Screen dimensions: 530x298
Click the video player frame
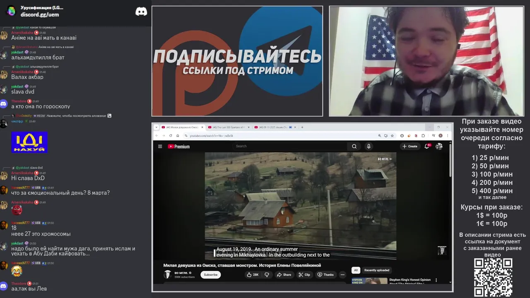301,206
